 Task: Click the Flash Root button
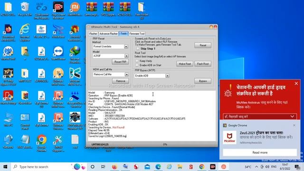203,64
